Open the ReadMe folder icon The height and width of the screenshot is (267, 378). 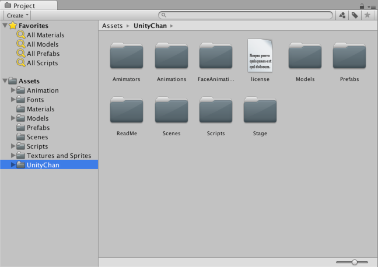coord(127,110)
